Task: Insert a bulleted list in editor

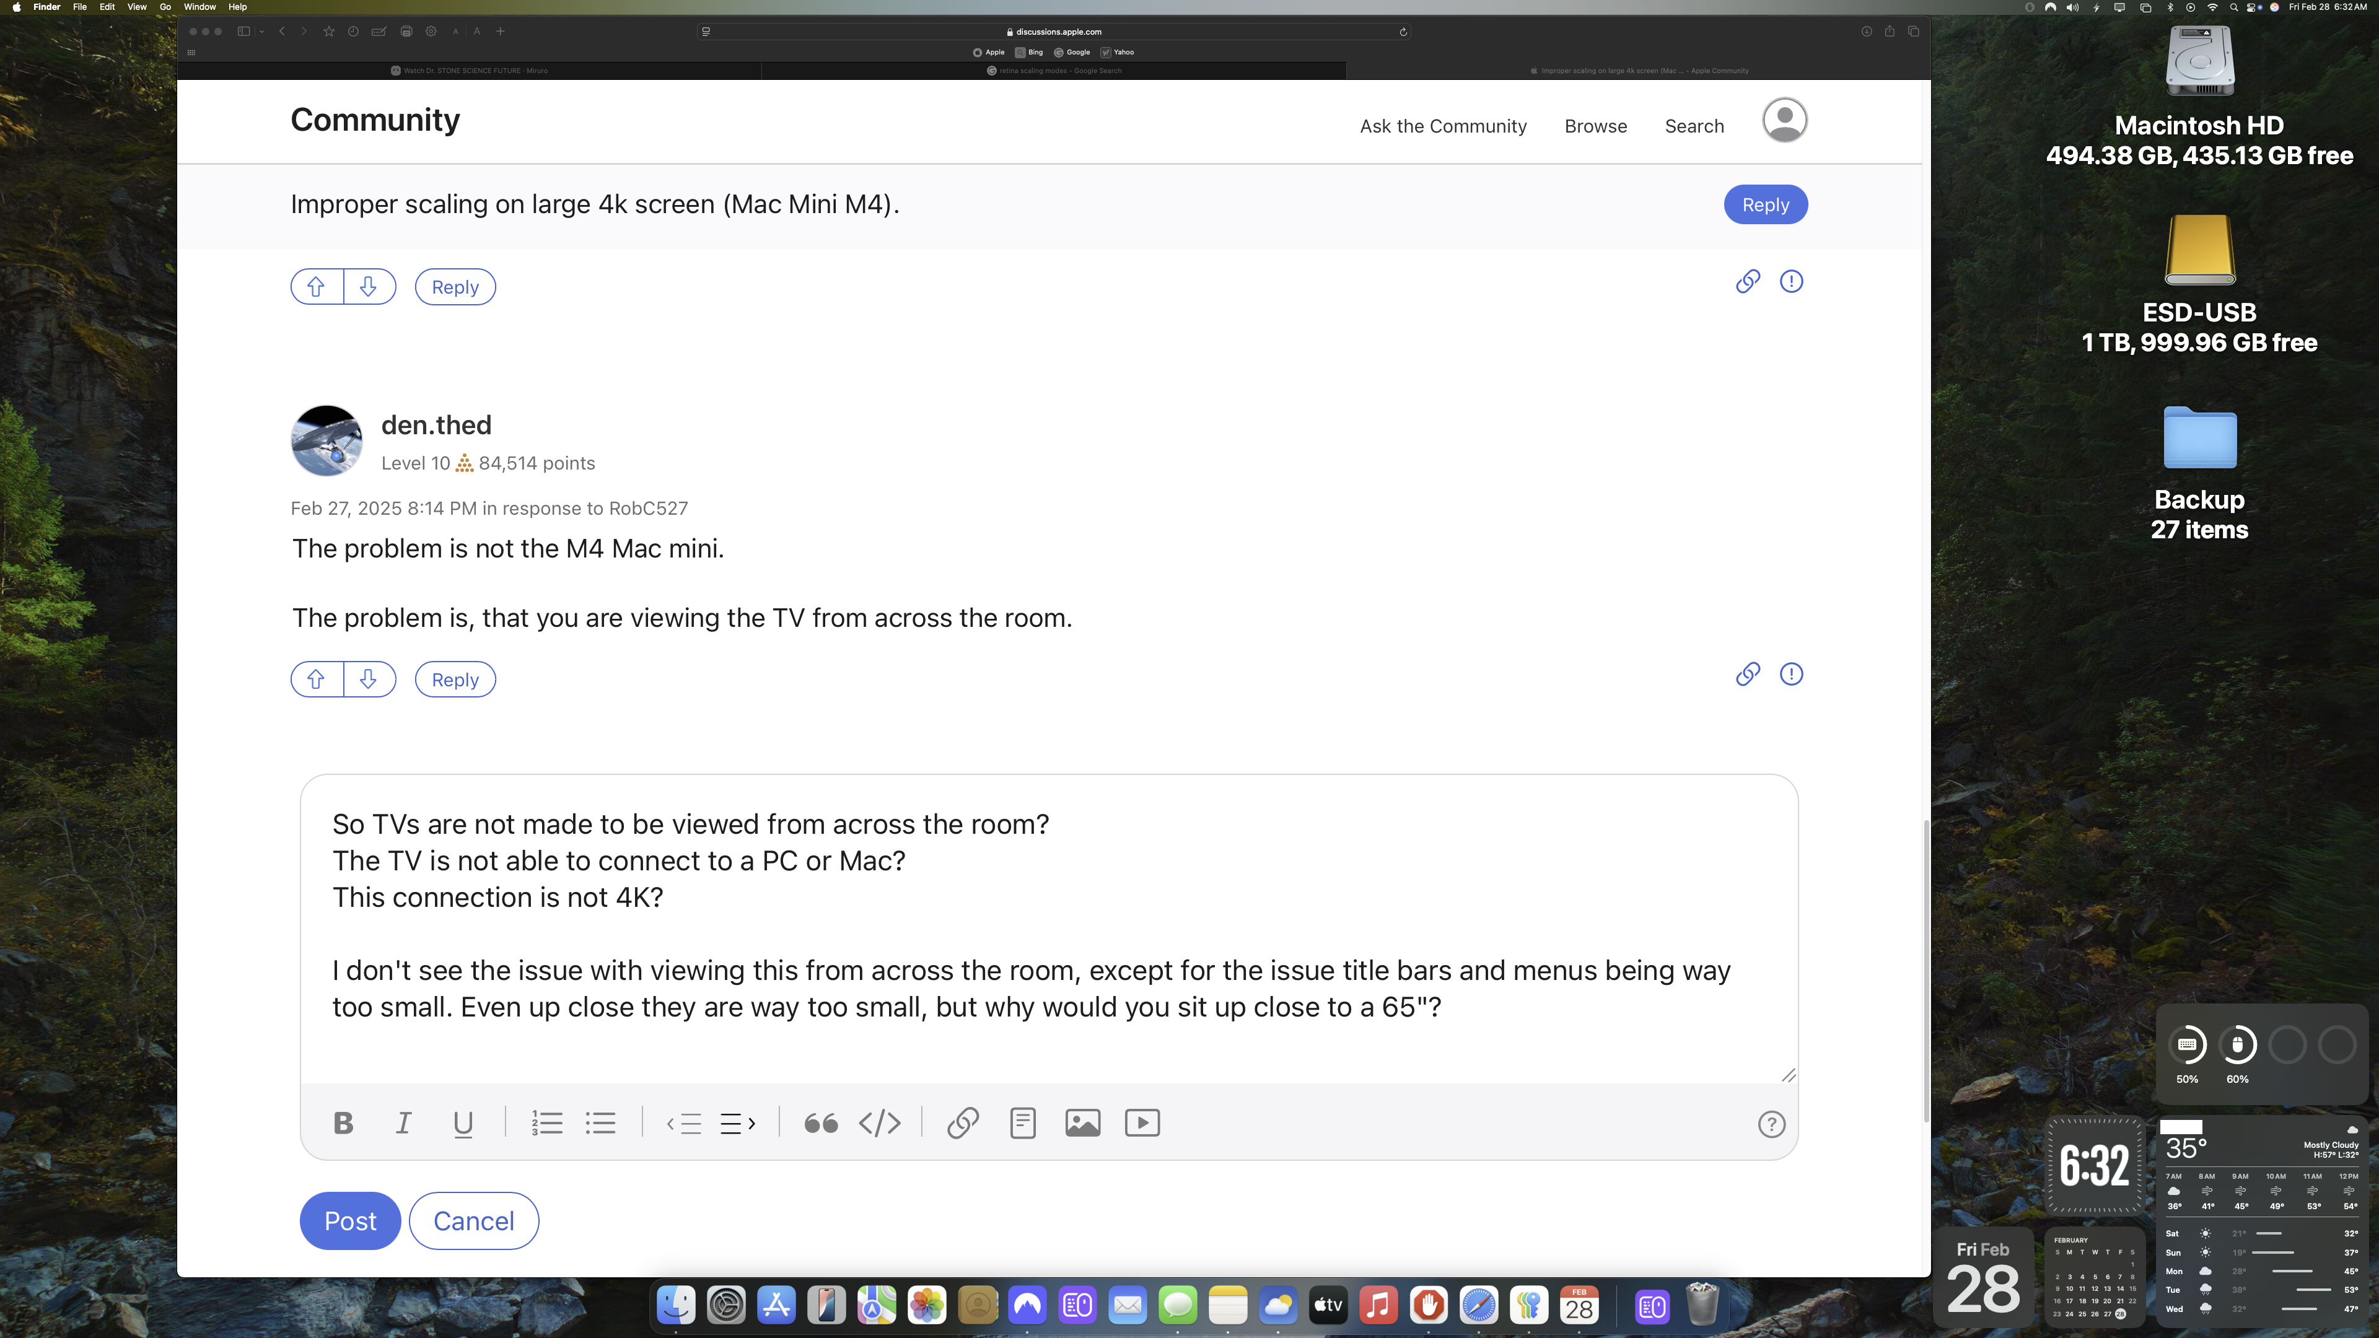Action: pyautogui.click(x=600, y=1123)
